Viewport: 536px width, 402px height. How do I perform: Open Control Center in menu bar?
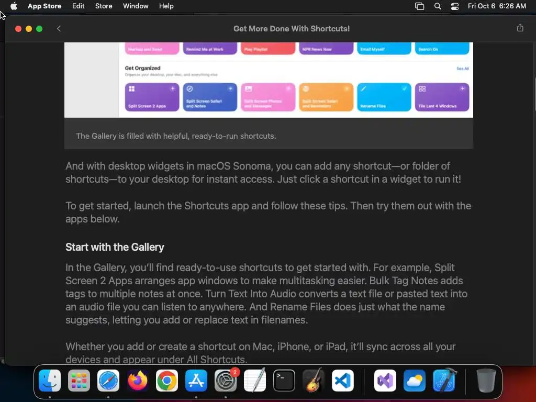click(455, 6)
